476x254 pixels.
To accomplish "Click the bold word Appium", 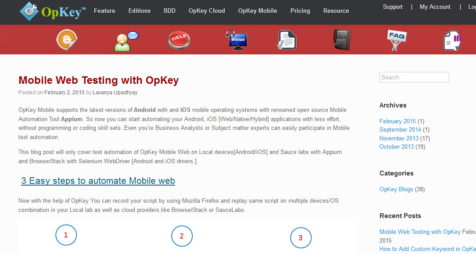I will [x=72, y=119].
